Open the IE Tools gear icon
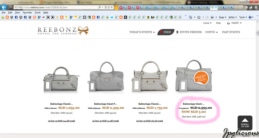Viewport: 259px width, 138px height. tap(256, 7)
